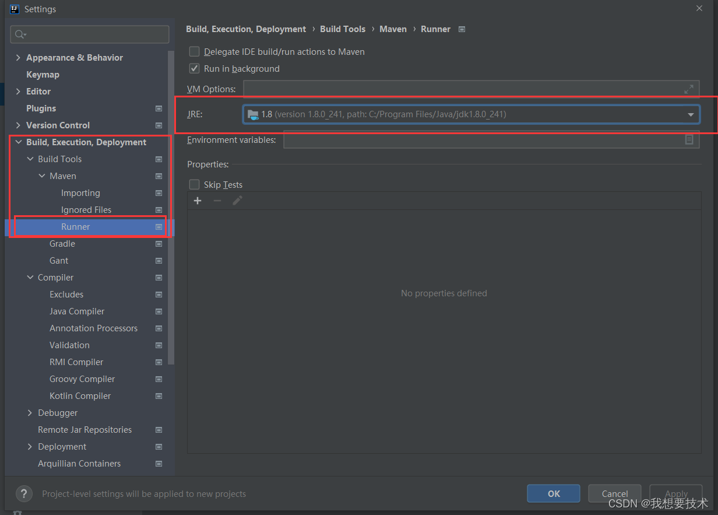Viewport: 718px width, 515px height.
Task: Open the environment variables editor icon
Action: (689, 140)
